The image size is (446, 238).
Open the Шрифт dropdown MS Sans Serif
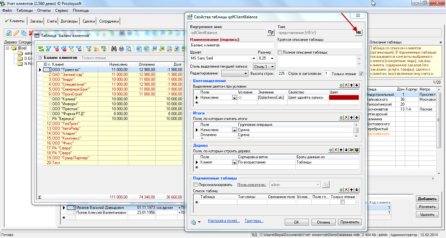tap(253, 58)
